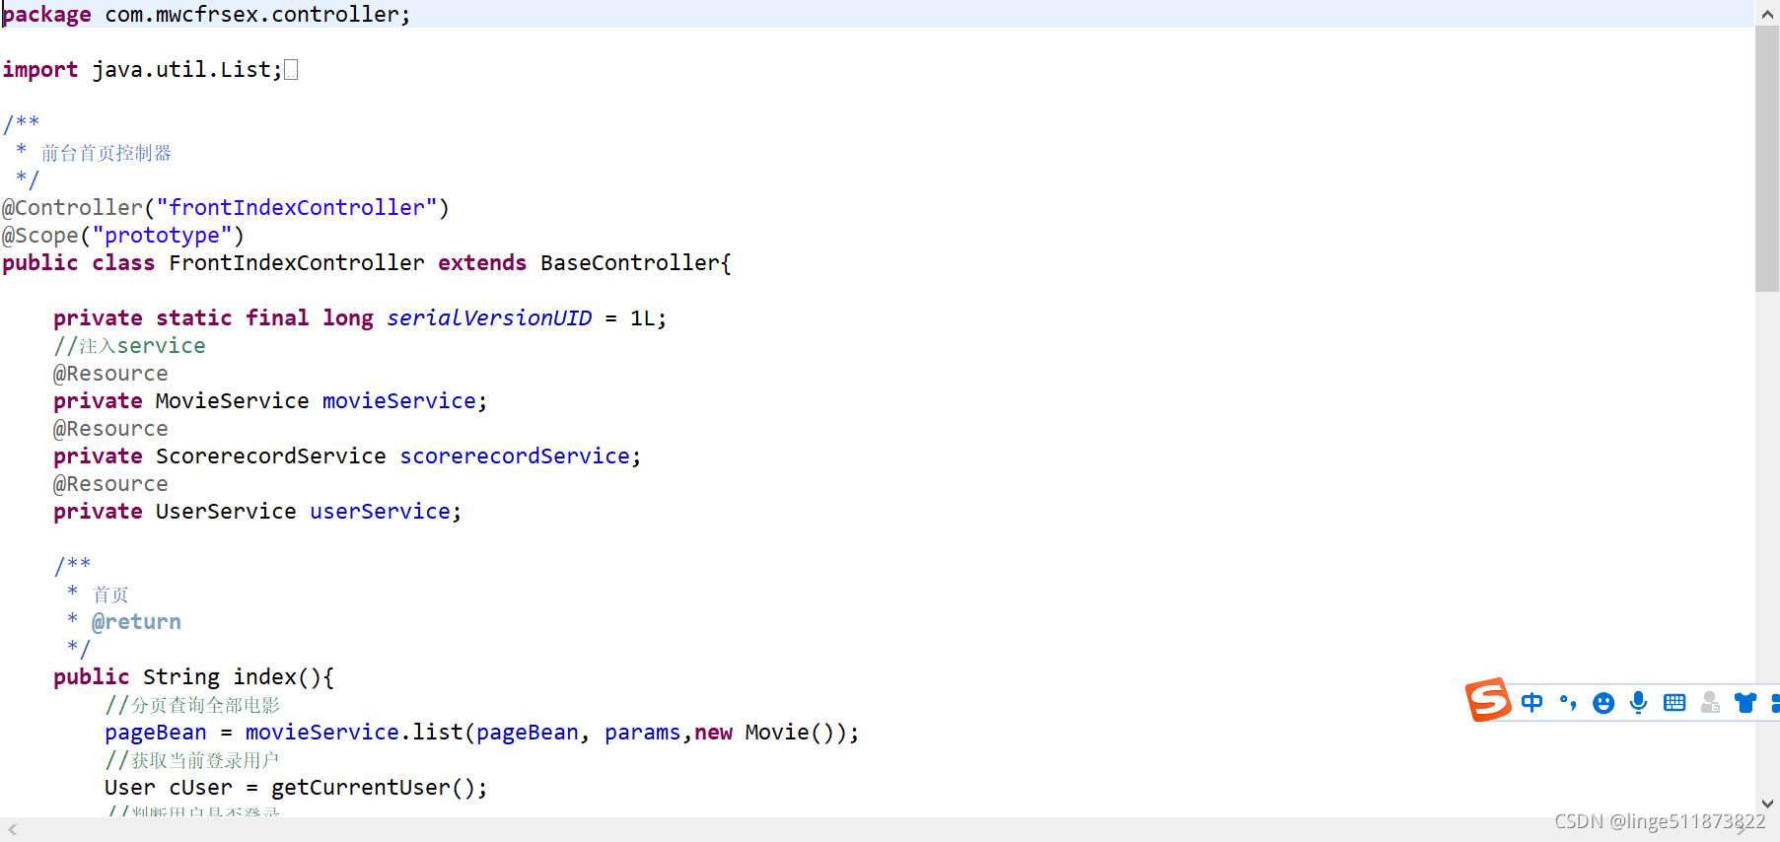Click the UserService type name
Viewport: 1780px width, 842px height.
pyautogui.click(x=226, y=512)
